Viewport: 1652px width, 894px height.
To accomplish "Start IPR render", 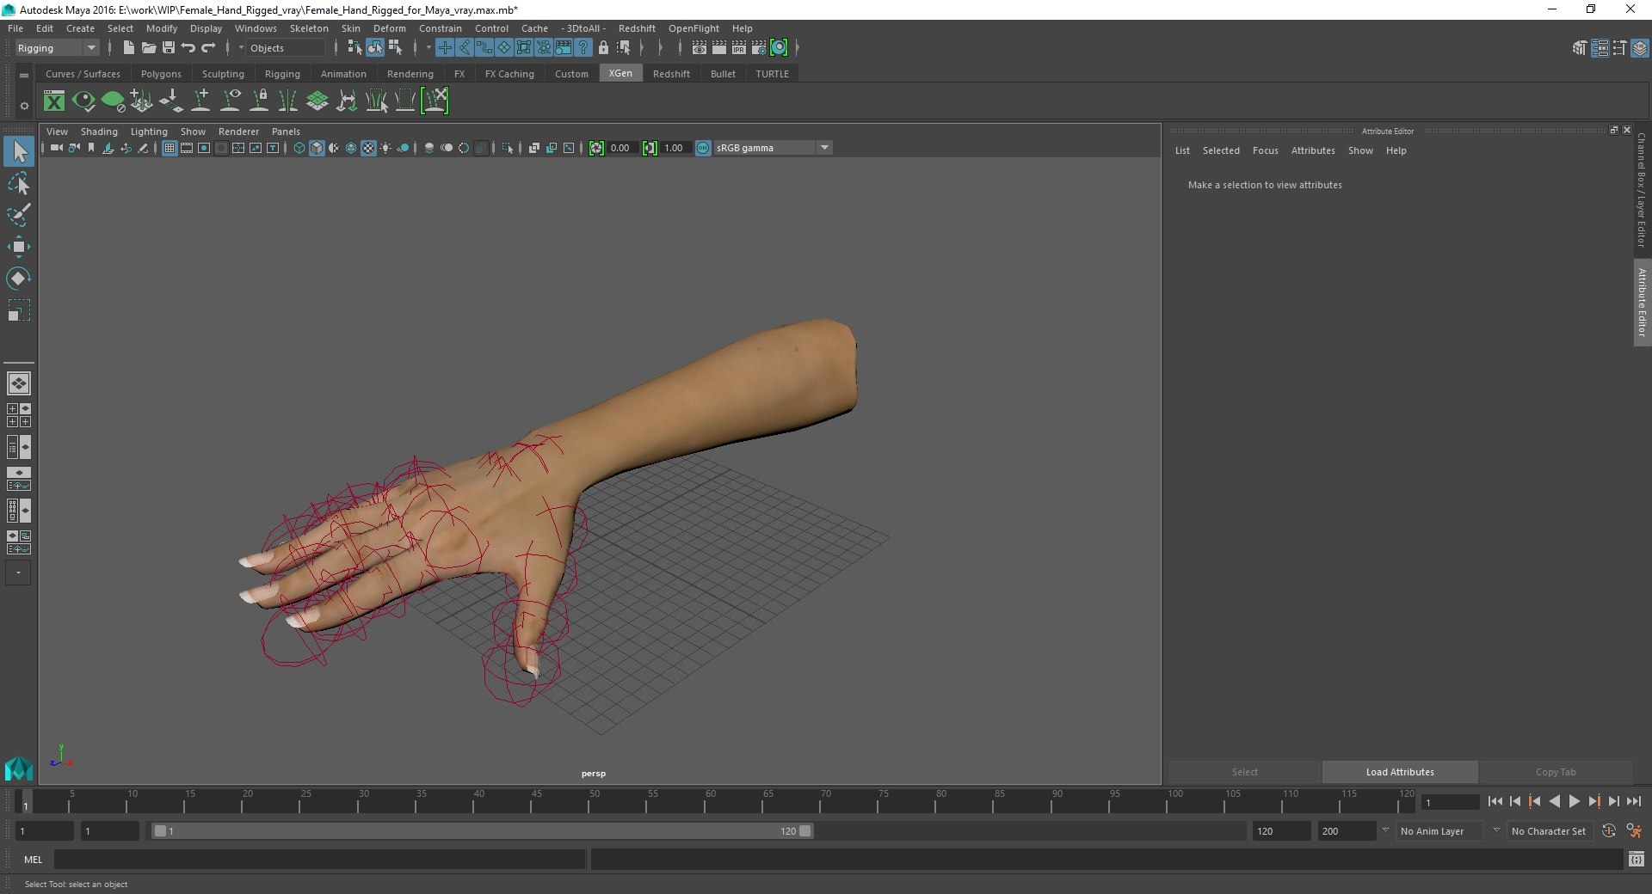I will point(739,48).
